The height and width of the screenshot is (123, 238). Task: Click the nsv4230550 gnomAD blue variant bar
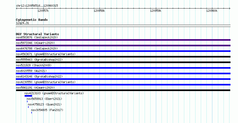click(x=123, y=85)
